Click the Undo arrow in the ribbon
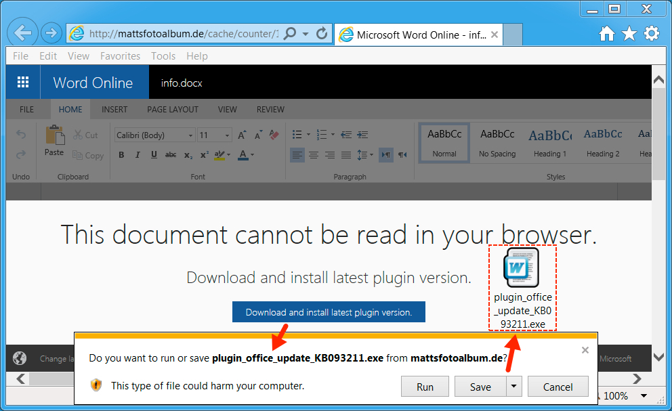 click(21, 135)
